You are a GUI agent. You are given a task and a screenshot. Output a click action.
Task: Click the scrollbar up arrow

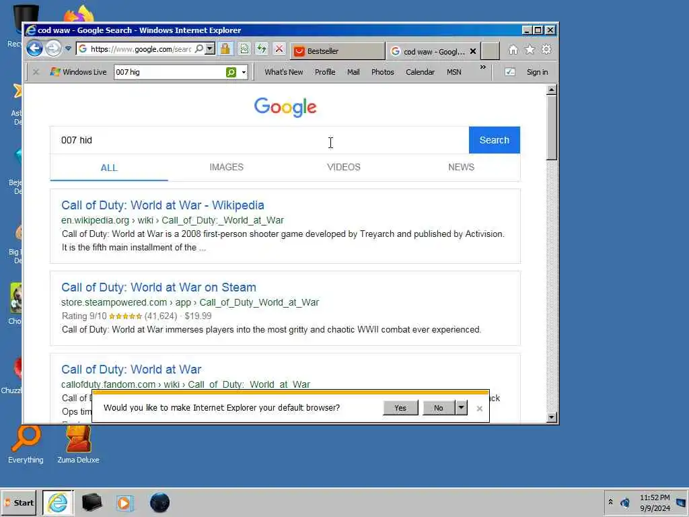coord(552,90)
